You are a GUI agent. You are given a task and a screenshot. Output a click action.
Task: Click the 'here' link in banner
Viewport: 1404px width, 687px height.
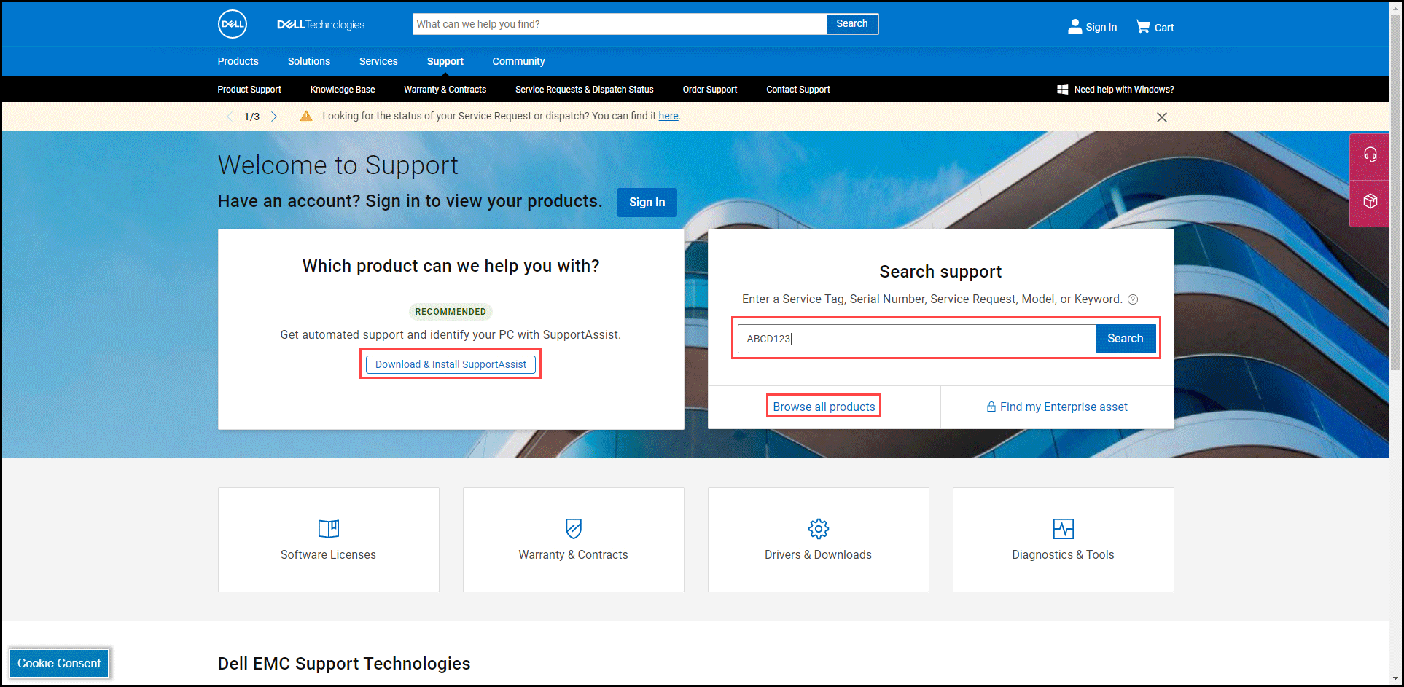(x=668, y=116)
